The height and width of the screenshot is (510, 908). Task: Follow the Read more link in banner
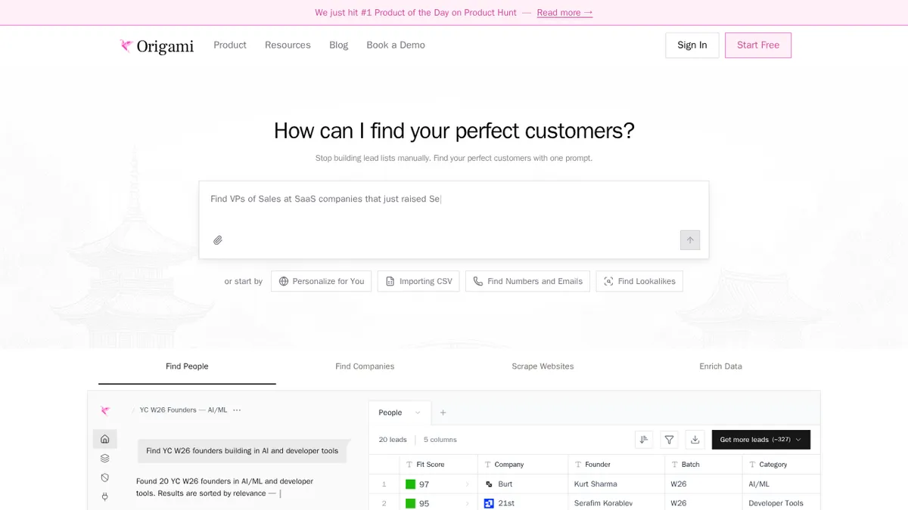point(564,13)
